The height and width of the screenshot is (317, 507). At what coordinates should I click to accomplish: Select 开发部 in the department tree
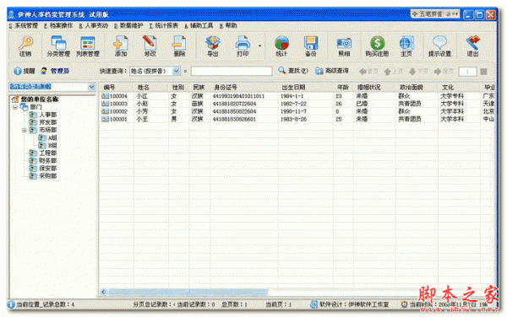[x=47, y=122]
